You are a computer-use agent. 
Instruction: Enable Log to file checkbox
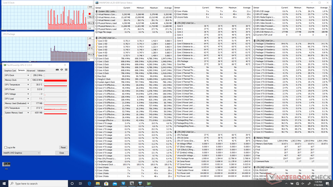[5, 147]
